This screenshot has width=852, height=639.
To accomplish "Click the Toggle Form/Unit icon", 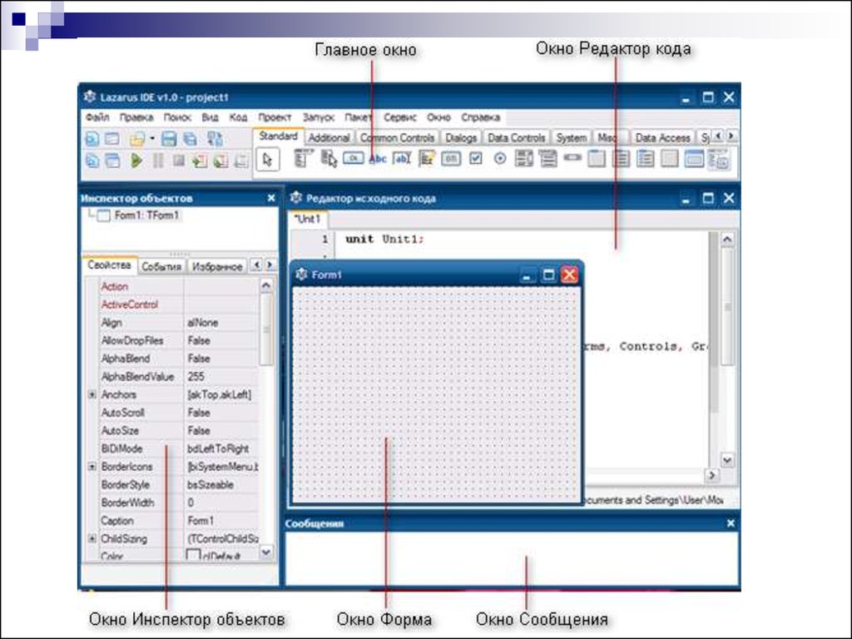I will (x=215, y=139).
